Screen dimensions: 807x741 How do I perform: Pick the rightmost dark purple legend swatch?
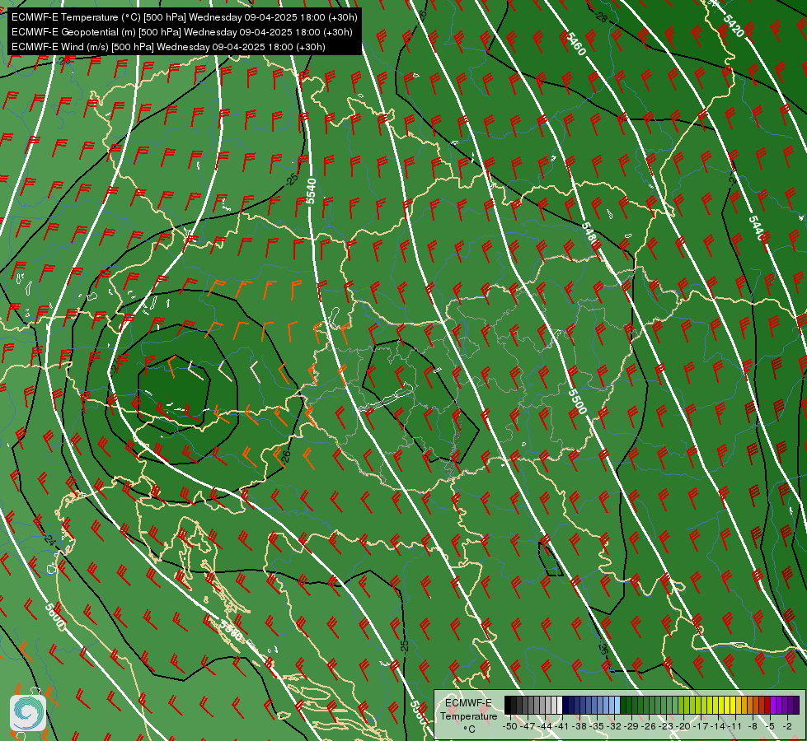coord(796,705)
